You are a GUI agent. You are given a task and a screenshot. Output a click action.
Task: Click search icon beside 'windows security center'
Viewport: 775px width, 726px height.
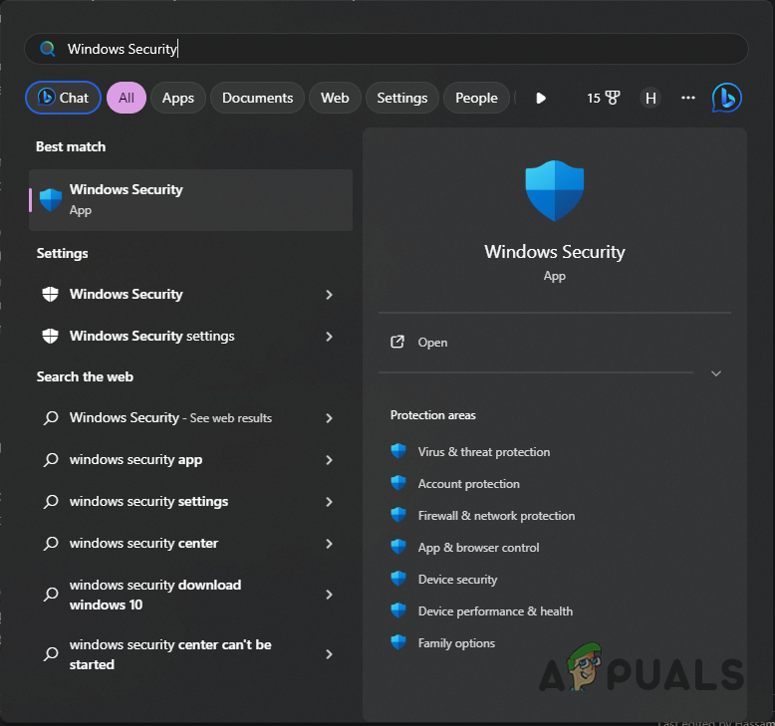(51, 544)
